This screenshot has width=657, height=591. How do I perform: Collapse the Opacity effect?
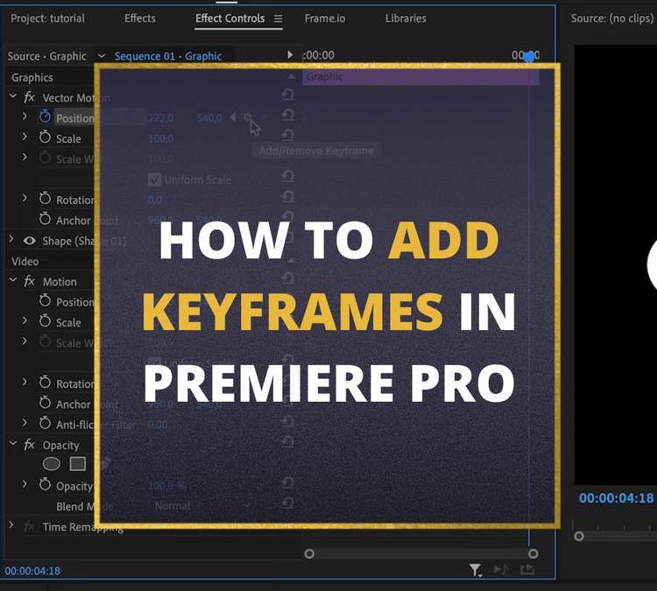click(x=13, y=443)
